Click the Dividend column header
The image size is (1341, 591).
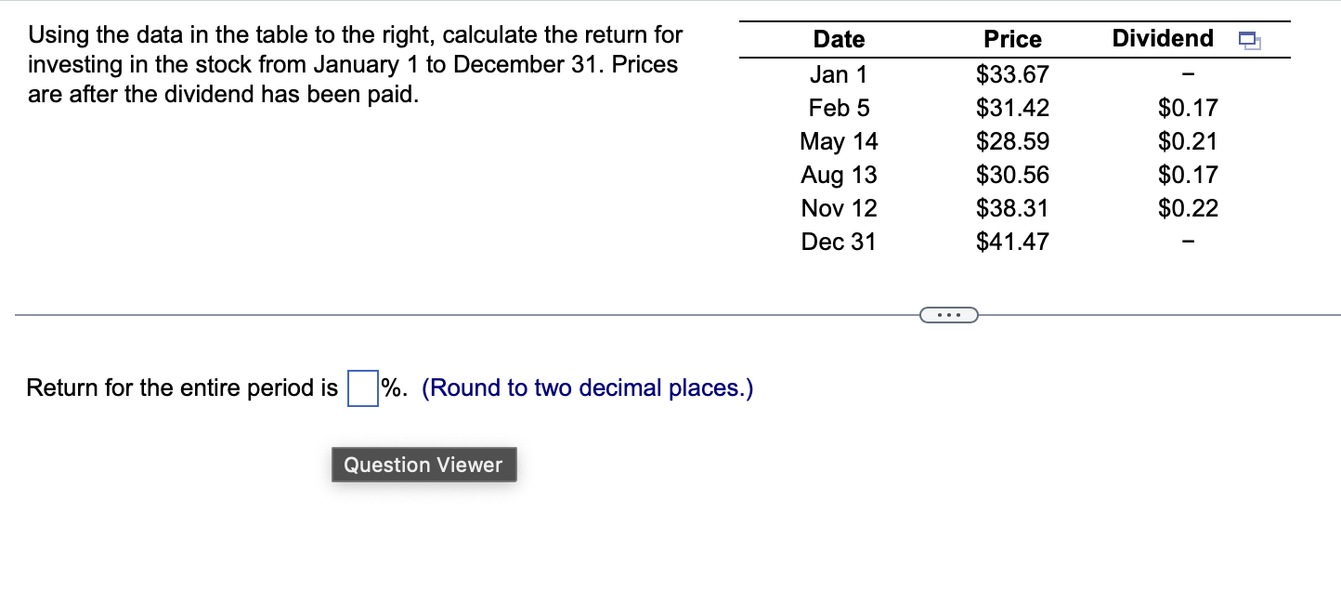click(1163, 39)
